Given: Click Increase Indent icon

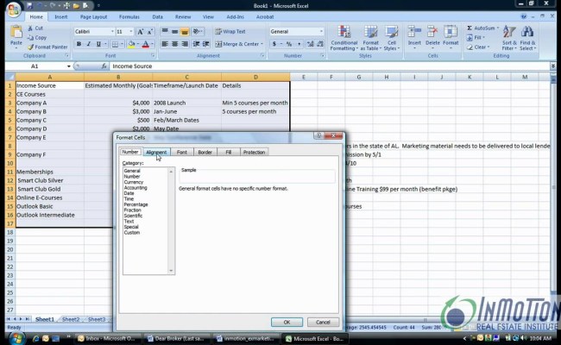Looking at the screenshot, I should (206, 44).
